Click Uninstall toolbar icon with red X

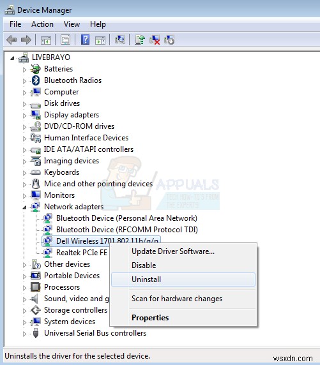155,40
